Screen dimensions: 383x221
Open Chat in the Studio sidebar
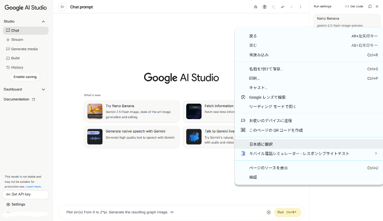click(26, 31)
